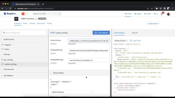This screenshot has height=98, width=175.
Task: Click the RapidAPI logo
Action: coord(10,14)
